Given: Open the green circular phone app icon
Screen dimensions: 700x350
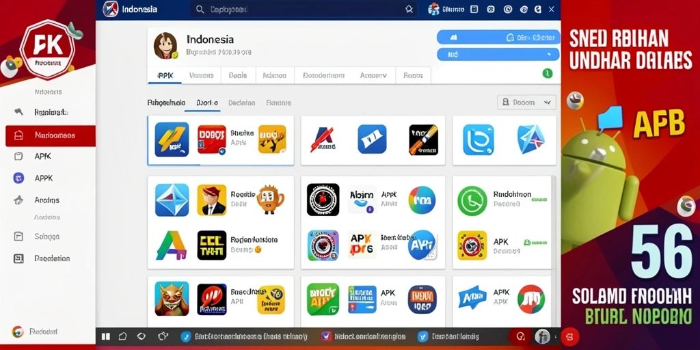Looking at the screenshot, I should coord(472,200).
